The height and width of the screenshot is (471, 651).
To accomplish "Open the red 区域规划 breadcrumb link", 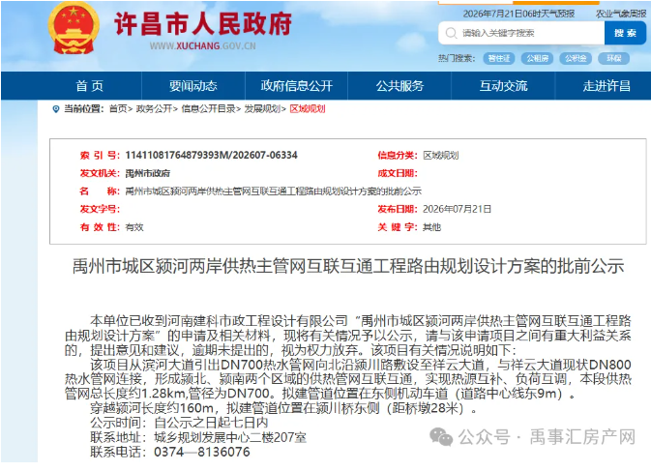I will point(308,109).
